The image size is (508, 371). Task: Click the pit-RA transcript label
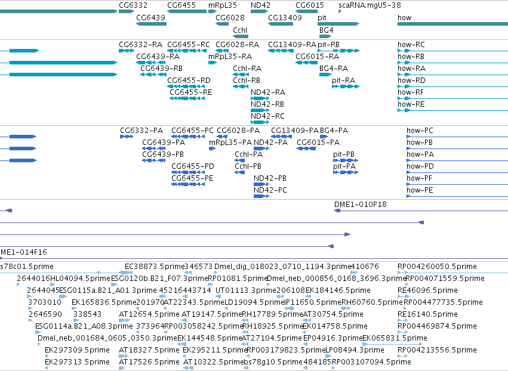(343, 81)
